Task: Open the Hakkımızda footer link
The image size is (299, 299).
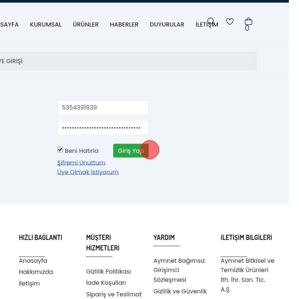Action: (36, 272)
